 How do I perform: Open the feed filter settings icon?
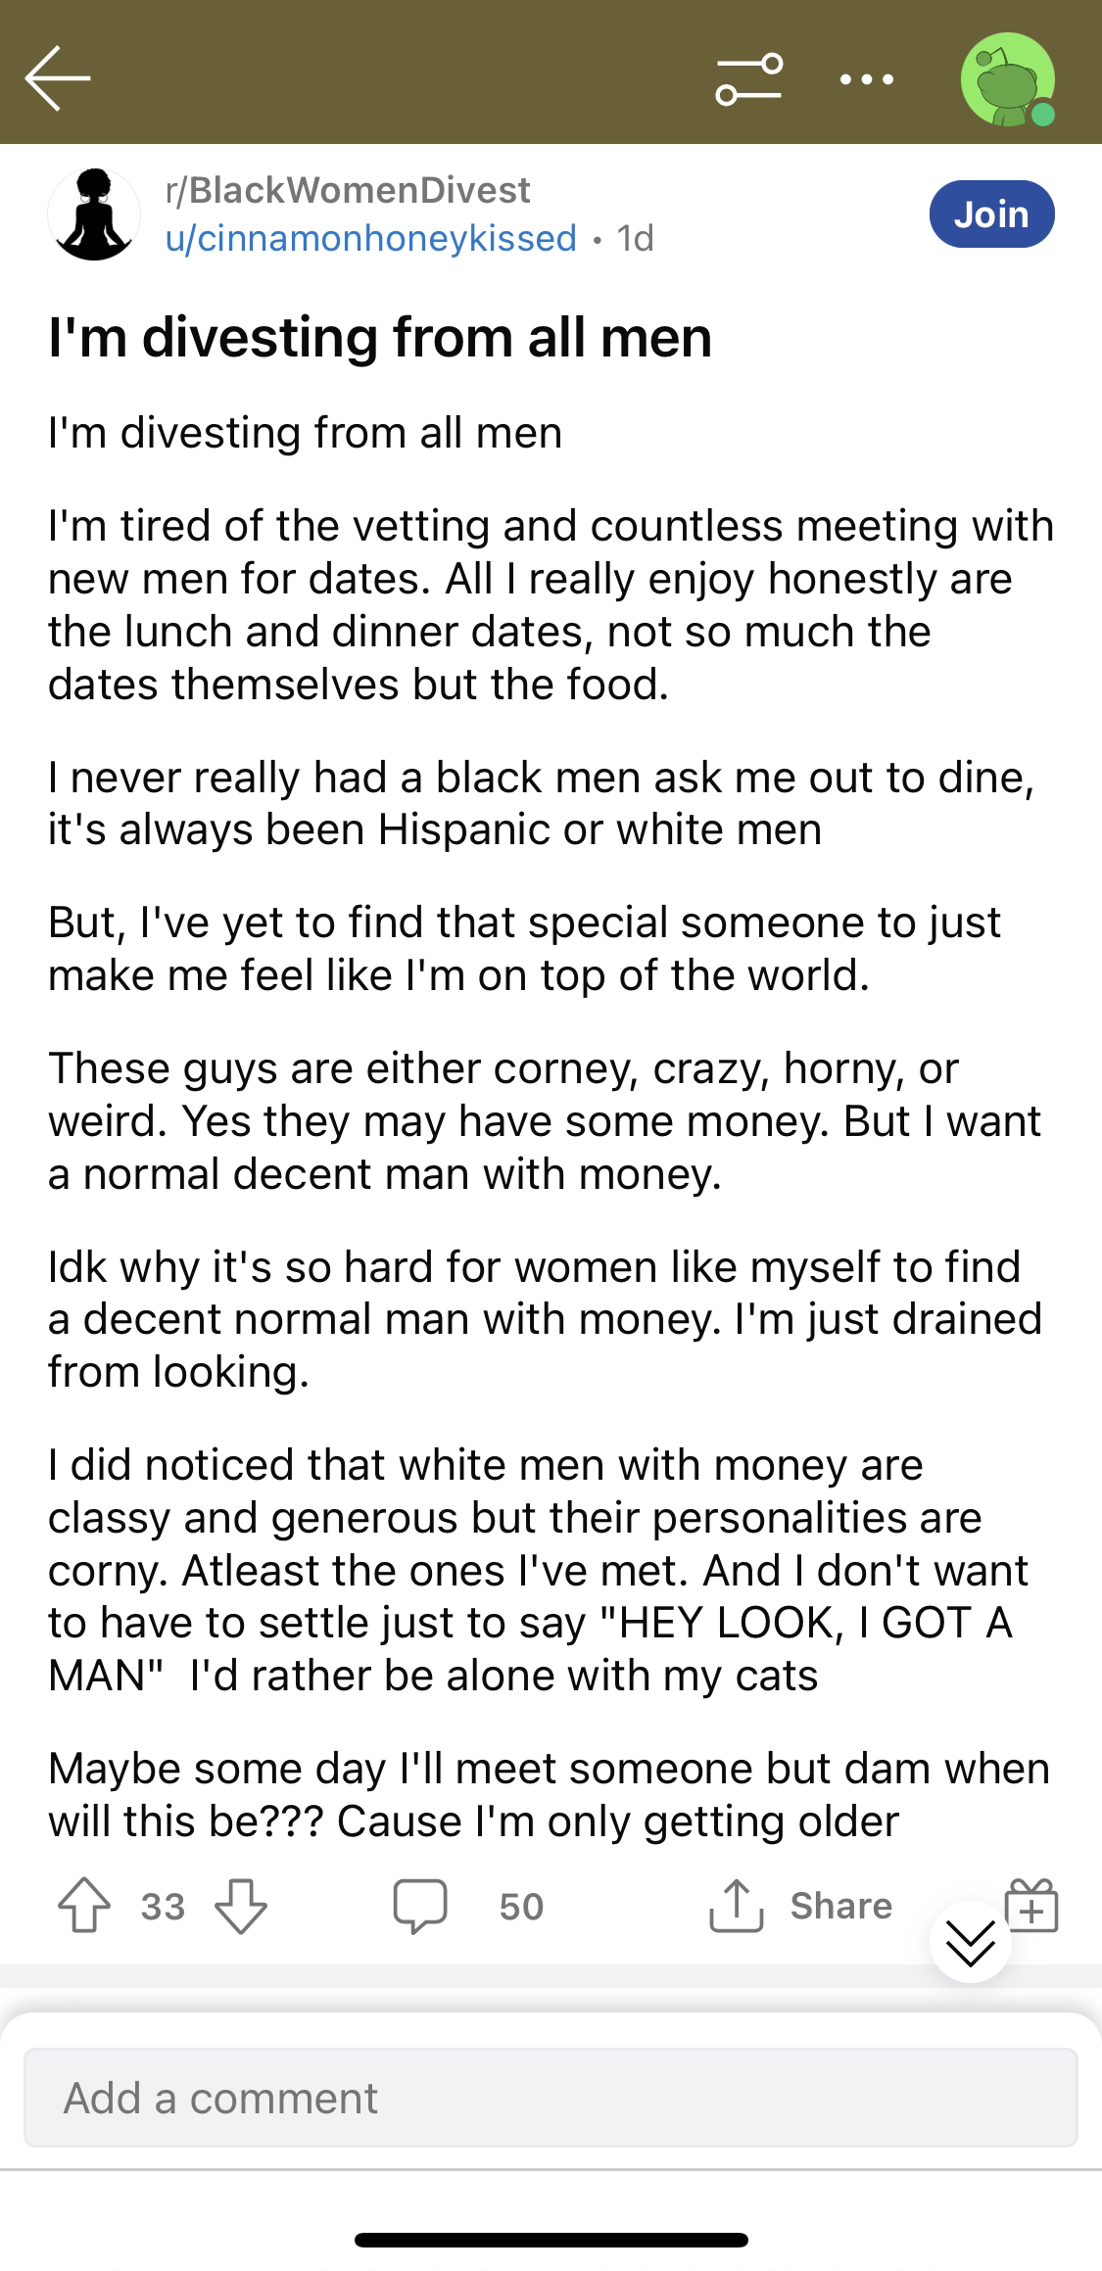coord(749,79)
